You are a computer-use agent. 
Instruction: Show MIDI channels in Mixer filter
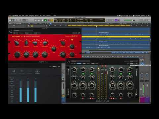coord(143,53)
